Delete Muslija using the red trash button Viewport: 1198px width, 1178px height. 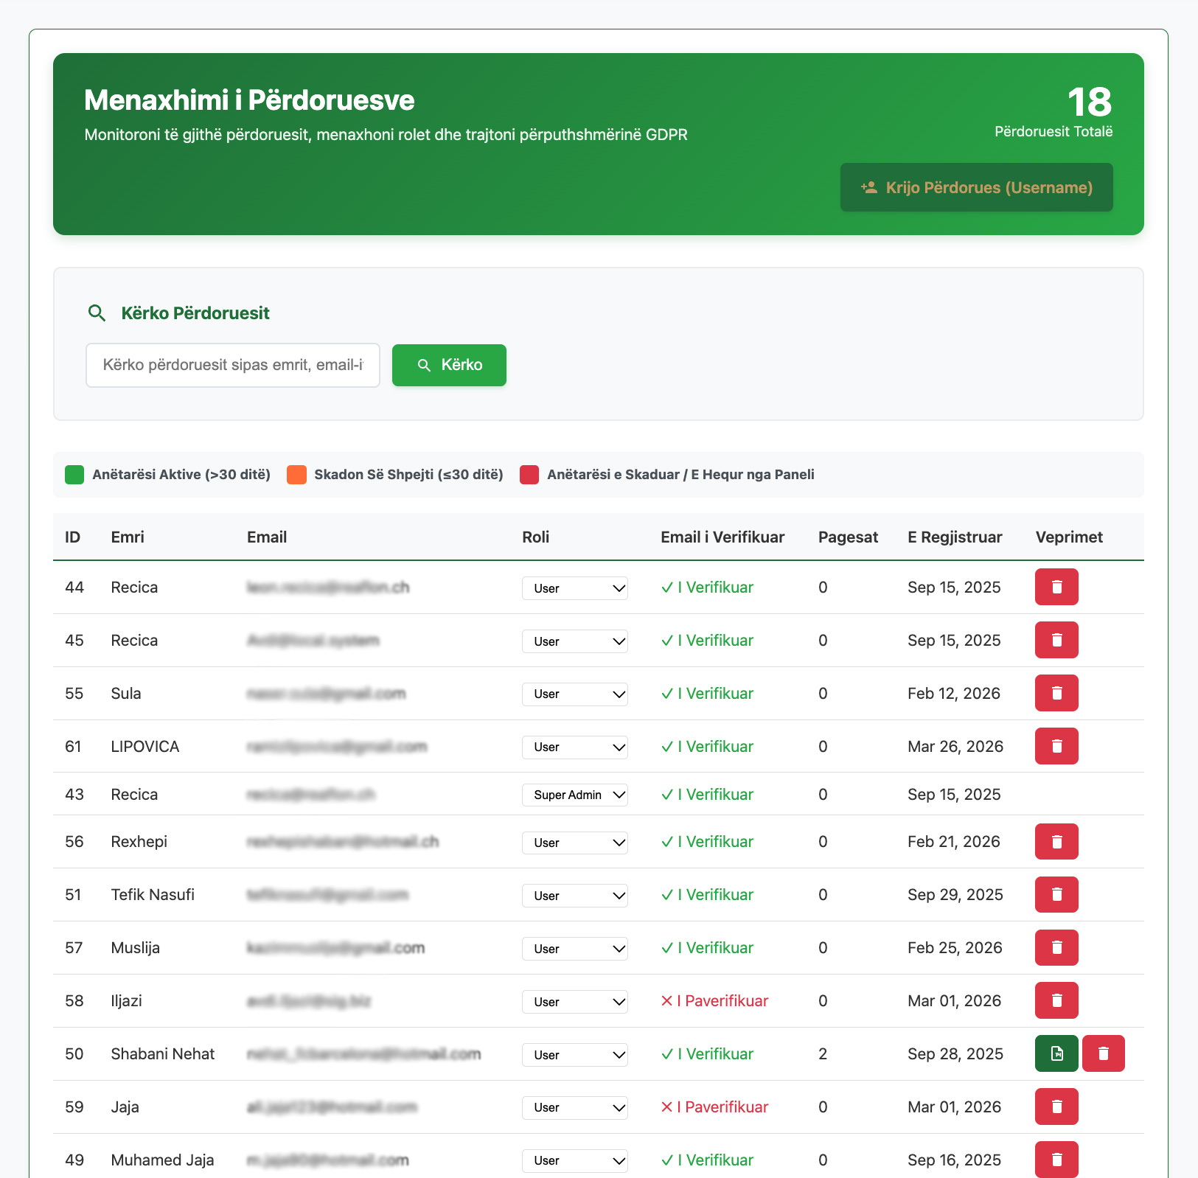(1056, 948)
